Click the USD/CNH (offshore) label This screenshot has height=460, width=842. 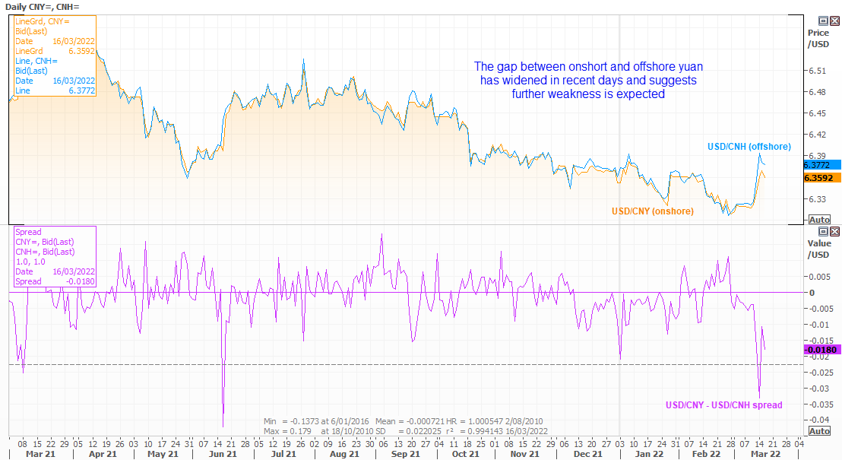pyautogui.click(x=749, y=147)
